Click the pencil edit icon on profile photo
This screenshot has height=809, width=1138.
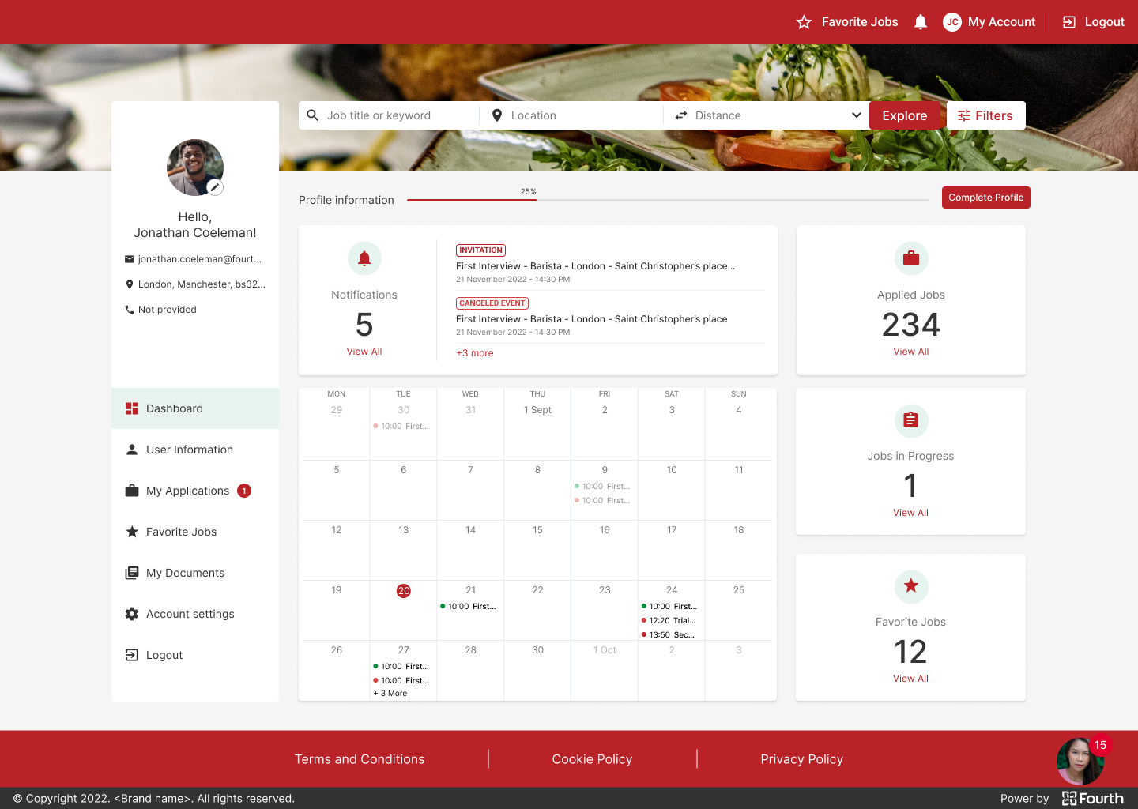click(215, 187)
